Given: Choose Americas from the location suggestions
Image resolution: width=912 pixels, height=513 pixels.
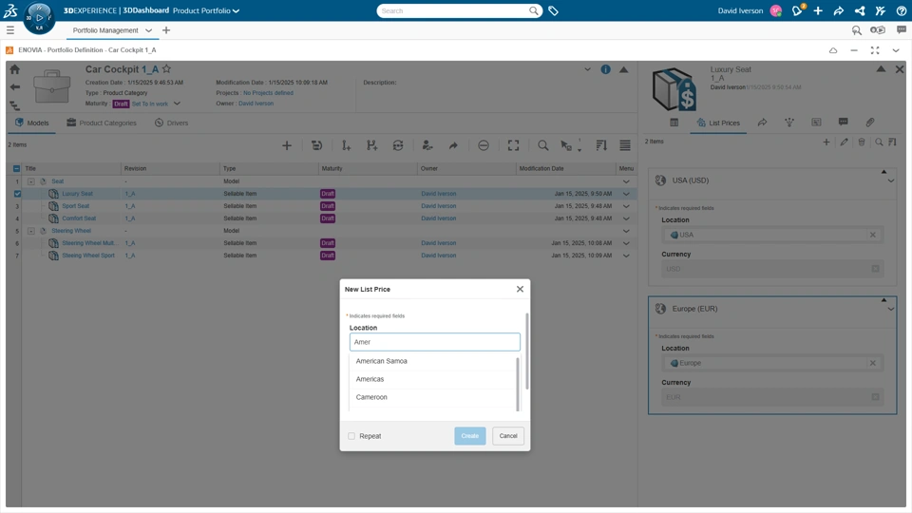Looking at the screenshot, I should pyautogui.click(x=433, y=379).
